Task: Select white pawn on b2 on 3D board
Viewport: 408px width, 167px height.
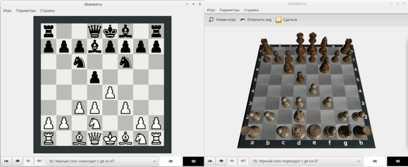Action: click(x=270, y=116)
